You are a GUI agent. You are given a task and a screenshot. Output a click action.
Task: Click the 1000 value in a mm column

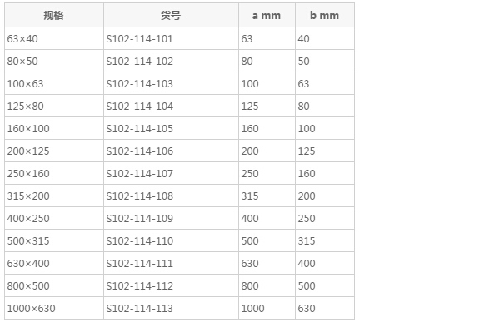pyautogui.click(x=252, y=308)
